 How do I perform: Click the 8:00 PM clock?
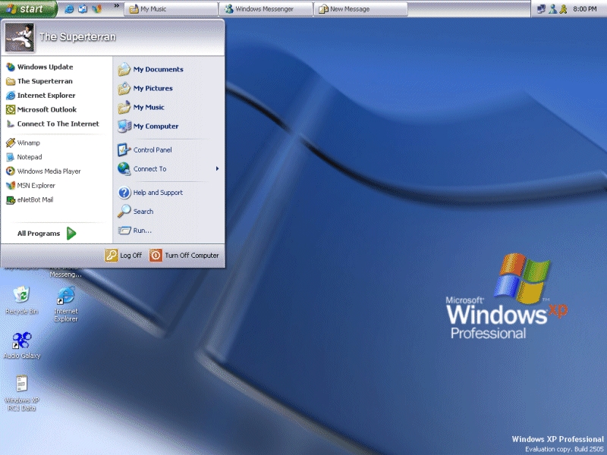click(584, 9)
